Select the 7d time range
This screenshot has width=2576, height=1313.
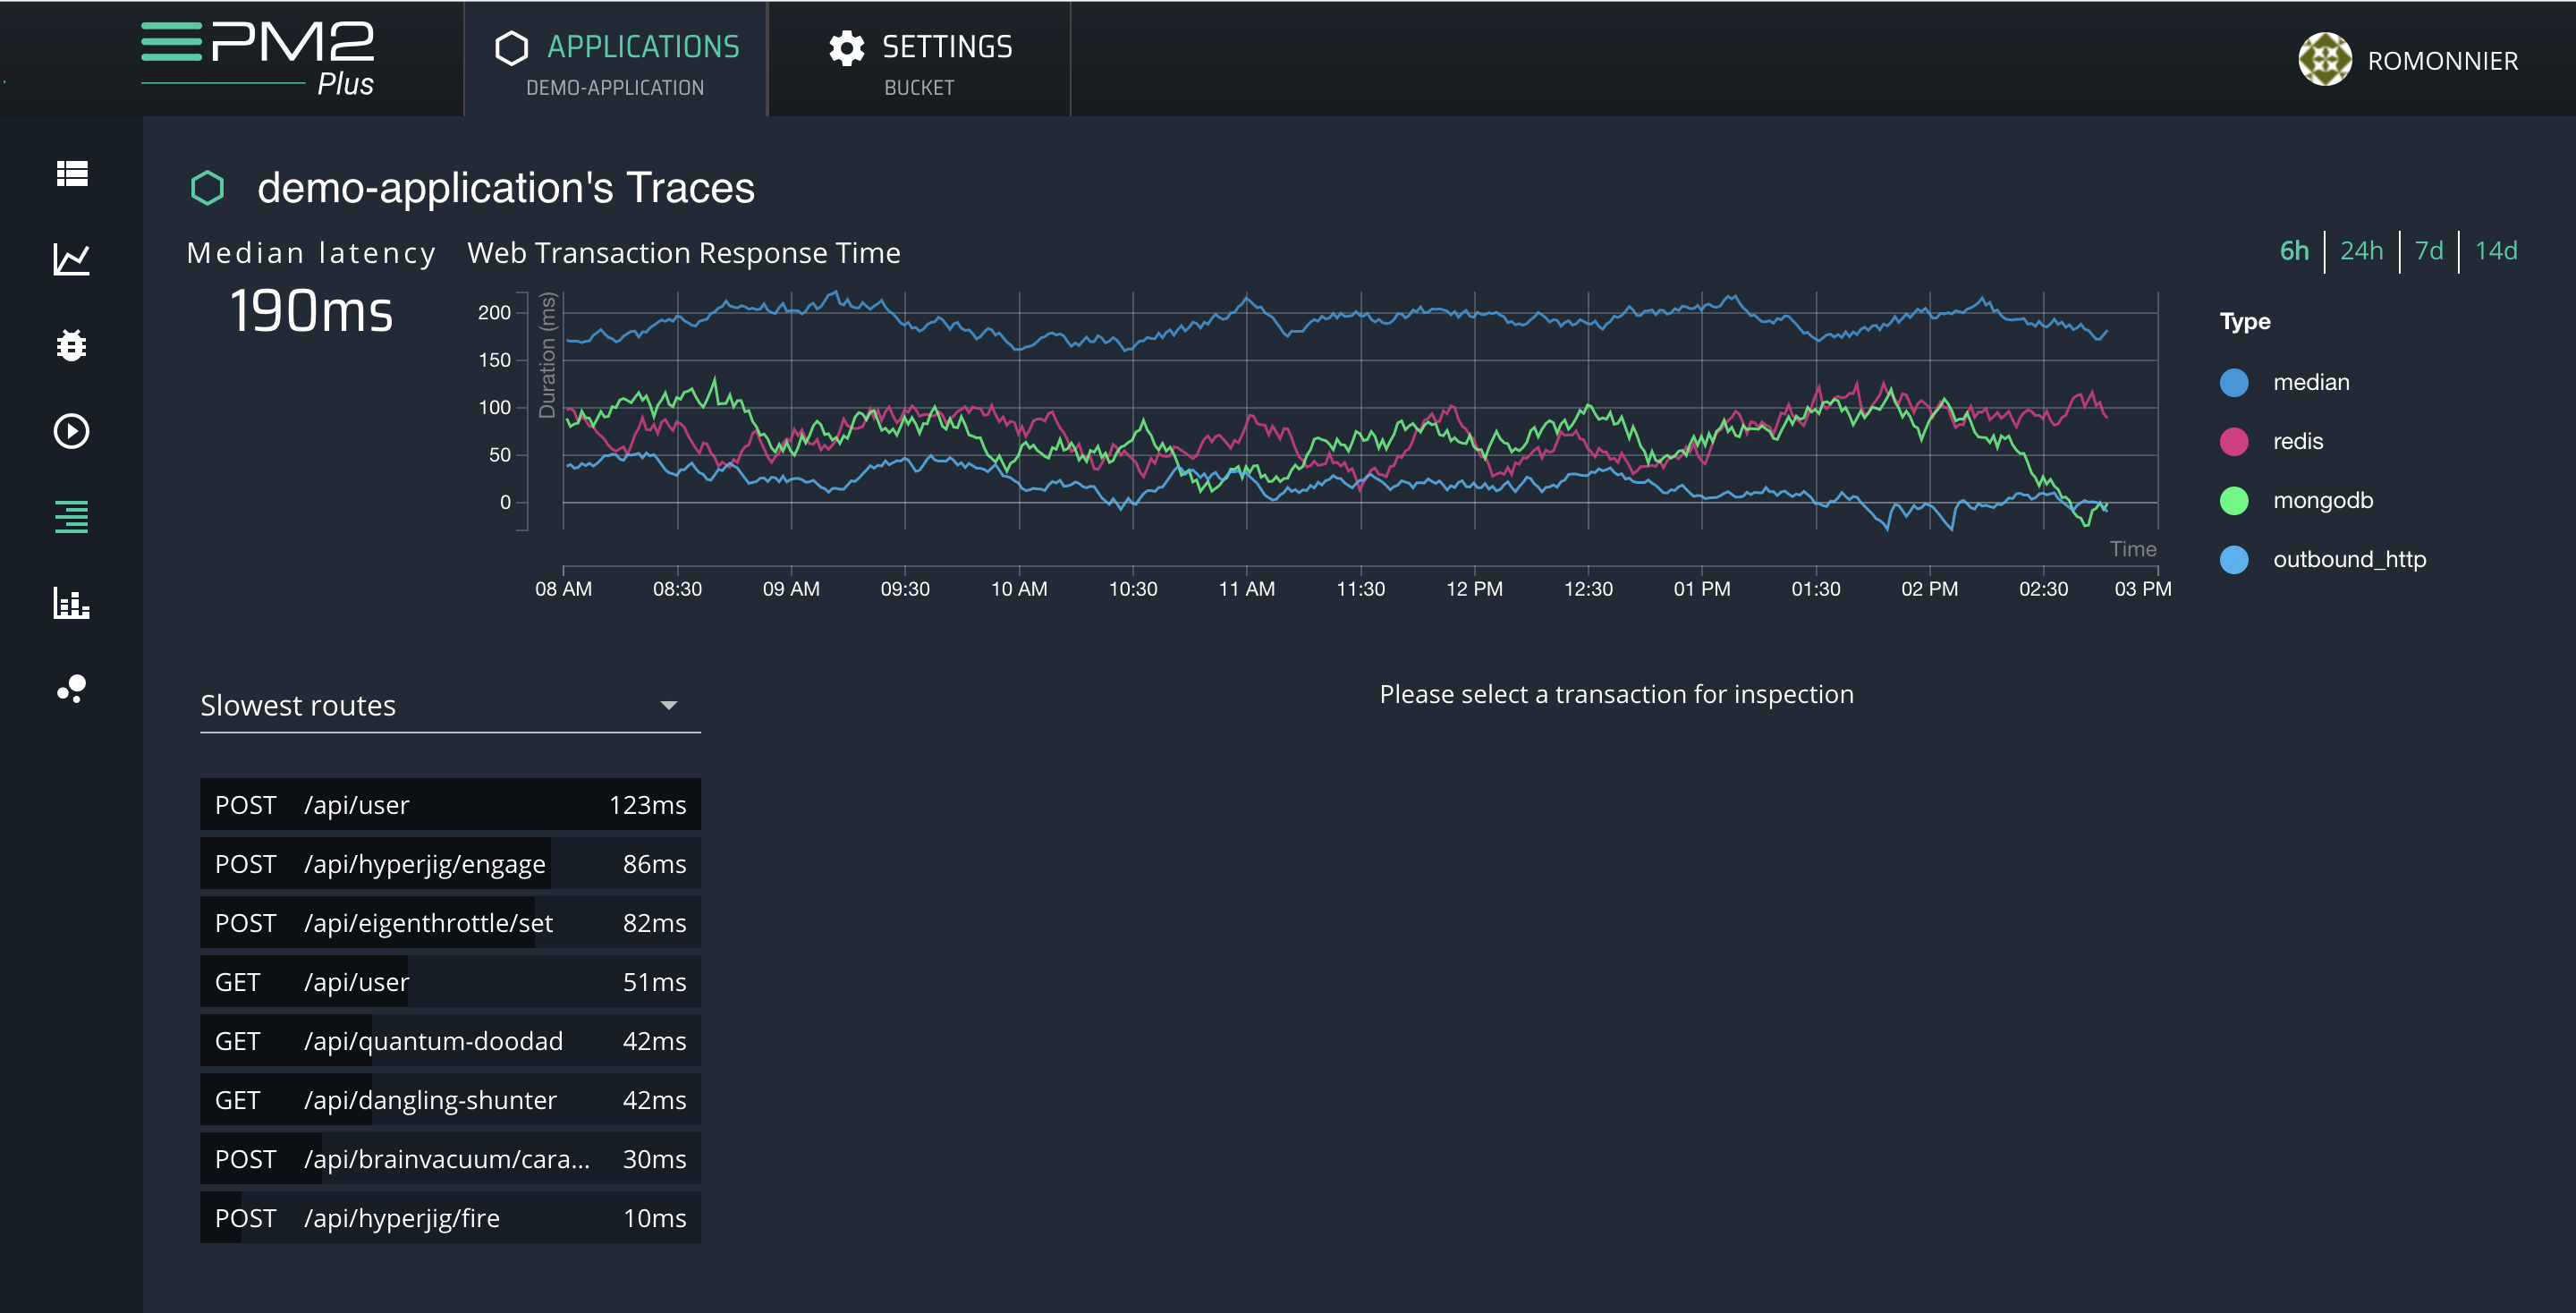[x=2428, y=251]
